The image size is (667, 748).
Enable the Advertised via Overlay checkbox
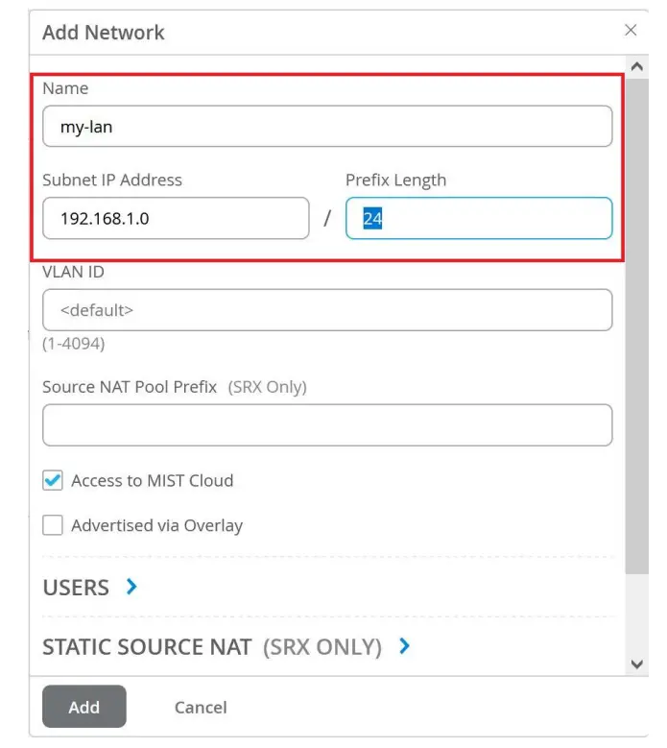pyautogui.click(x=53, y=525)
